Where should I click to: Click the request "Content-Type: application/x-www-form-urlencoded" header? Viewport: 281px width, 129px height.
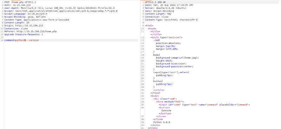37,20
